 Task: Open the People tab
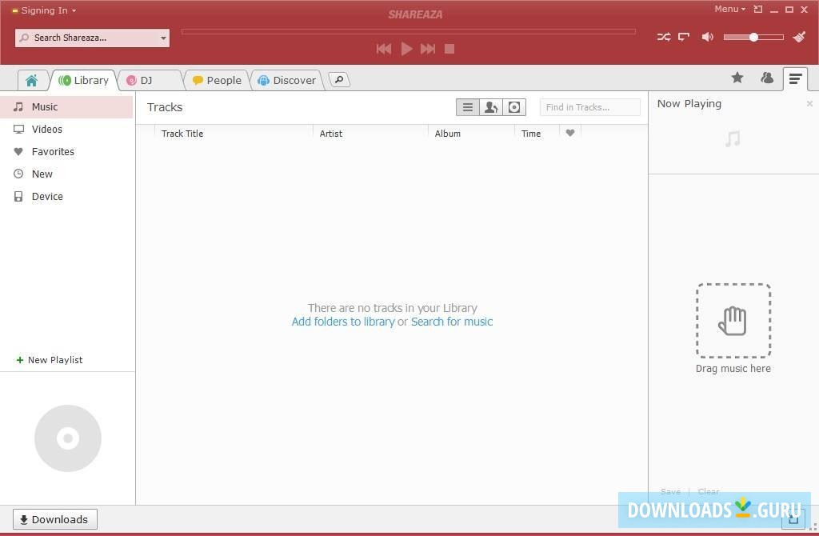point(217,81)
